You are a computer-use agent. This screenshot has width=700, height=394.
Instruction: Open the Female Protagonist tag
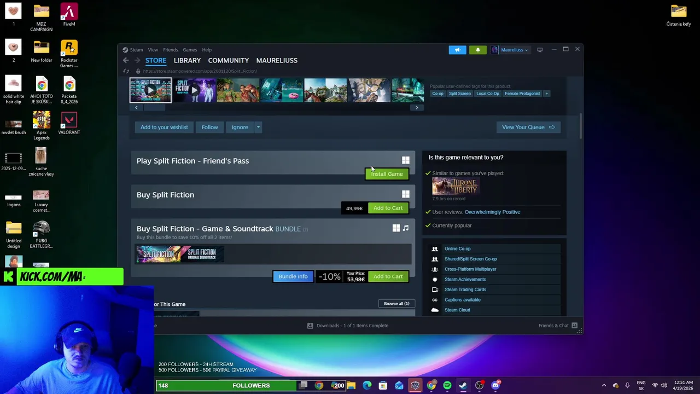522,94
